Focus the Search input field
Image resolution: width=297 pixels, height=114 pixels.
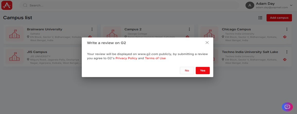click(x=129, y=5)
